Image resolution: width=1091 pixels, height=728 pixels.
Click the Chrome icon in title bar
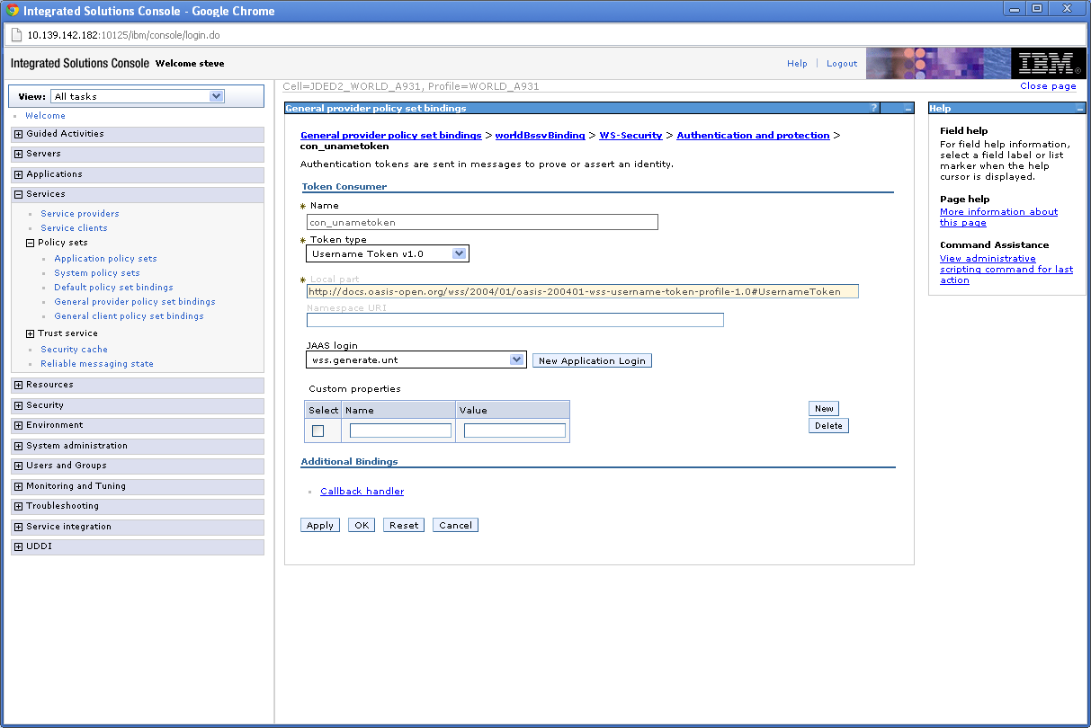[x=13, y=11]
